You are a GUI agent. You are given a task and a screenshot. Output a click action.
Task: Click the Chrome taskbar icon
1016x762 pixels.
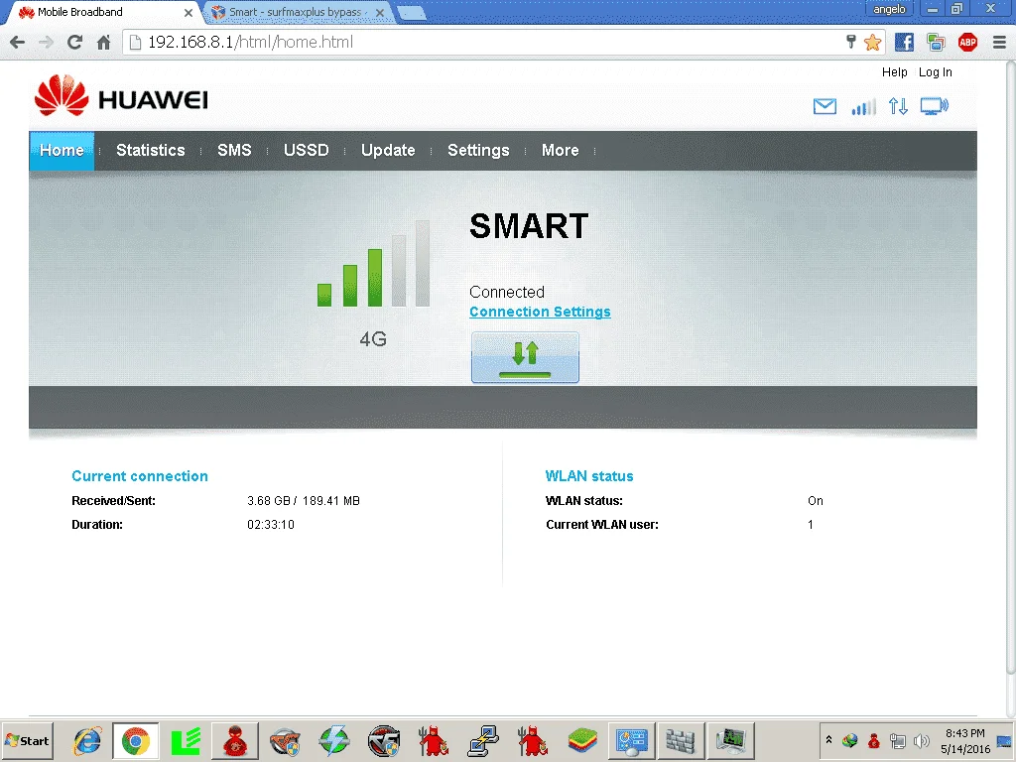point(135,740)
